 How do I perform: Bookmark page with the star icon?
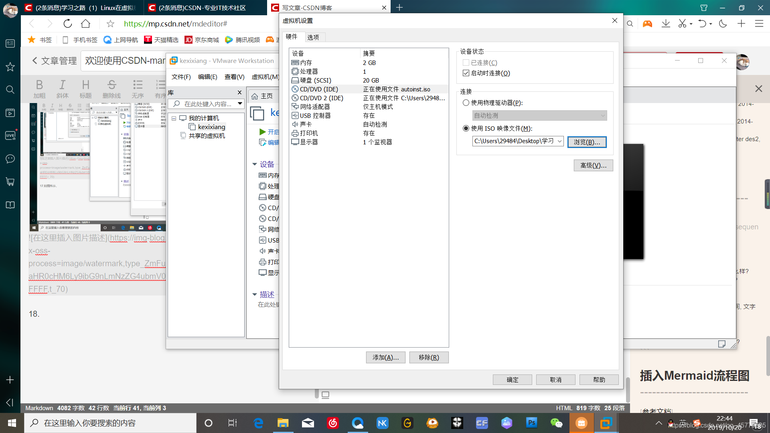(x=110, y=24)
